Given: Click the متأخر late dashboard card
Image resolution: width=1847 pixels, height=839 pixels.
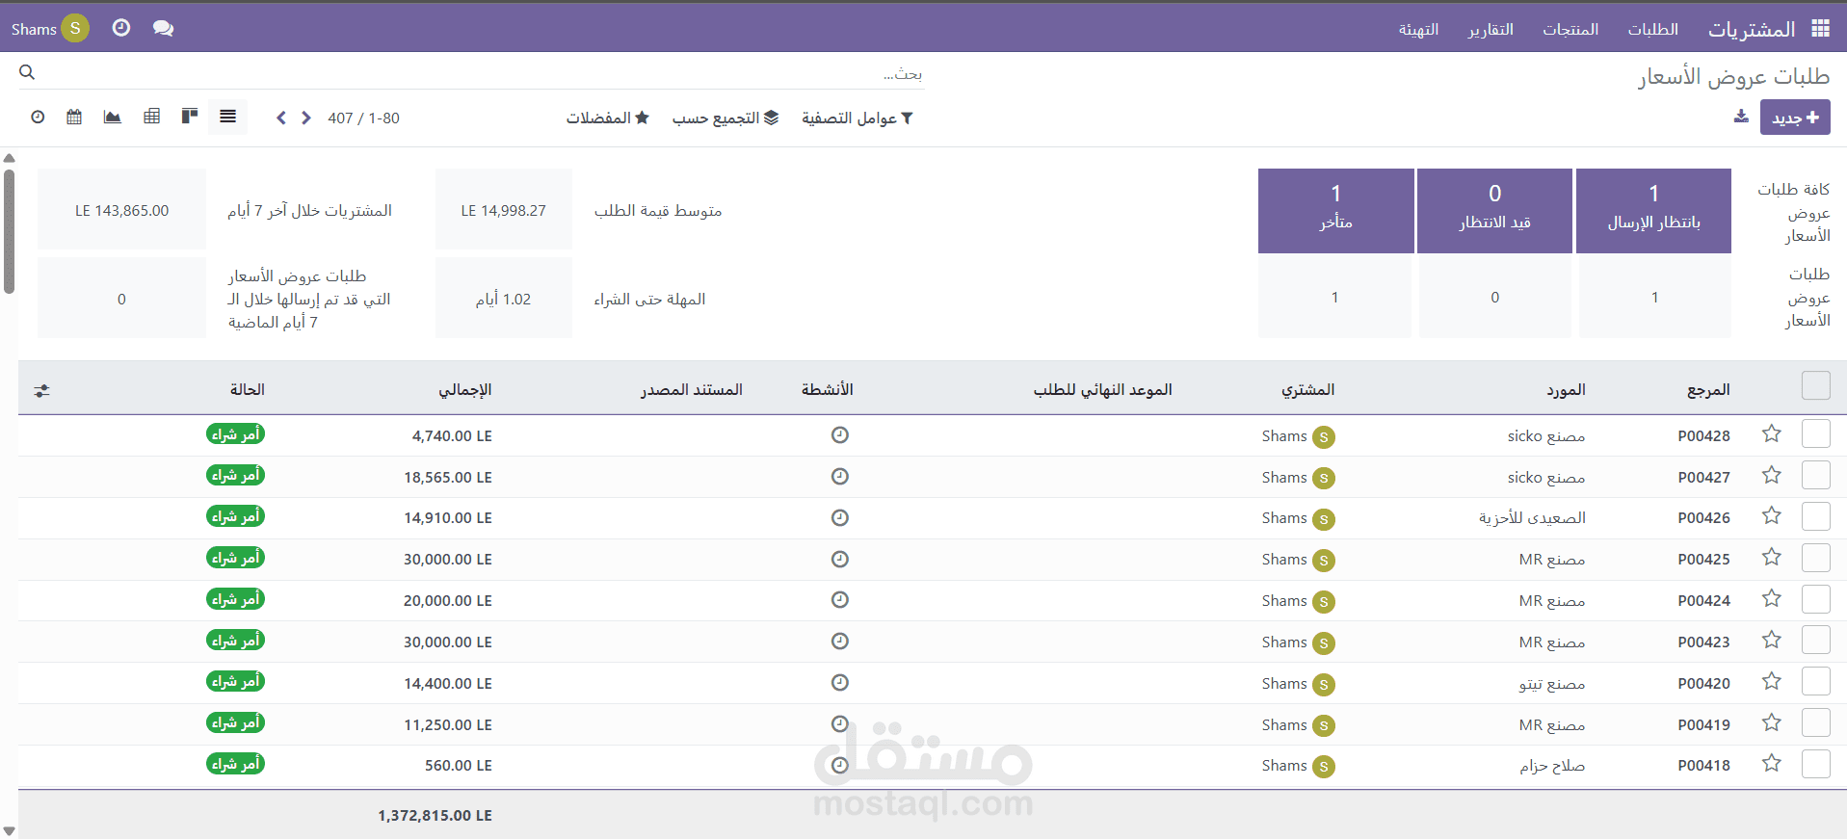Looking at the screenshot, I should point(1335,211).
